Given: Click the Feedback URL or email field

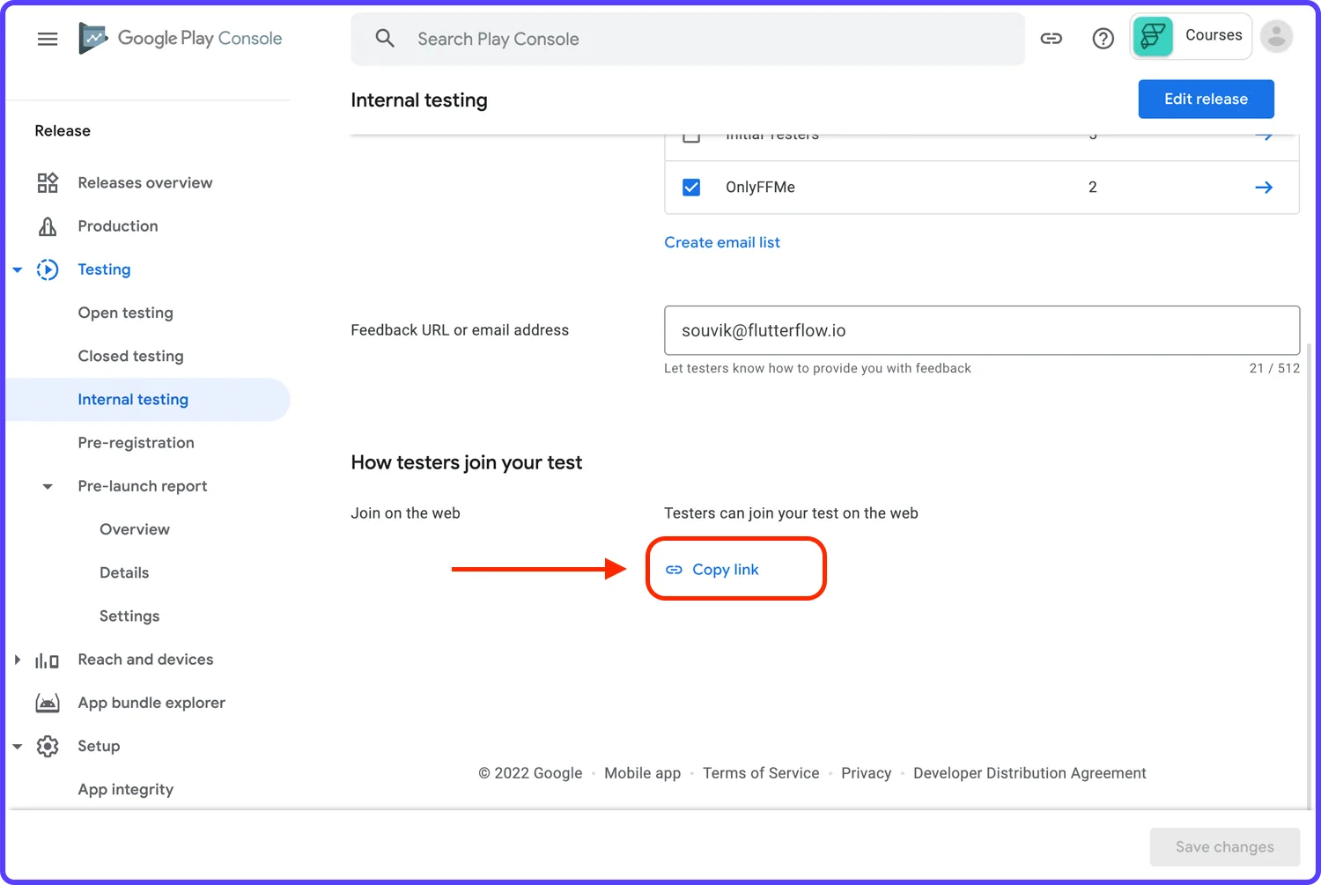Looking at the screenshot, I should click(x=982, y=331).
